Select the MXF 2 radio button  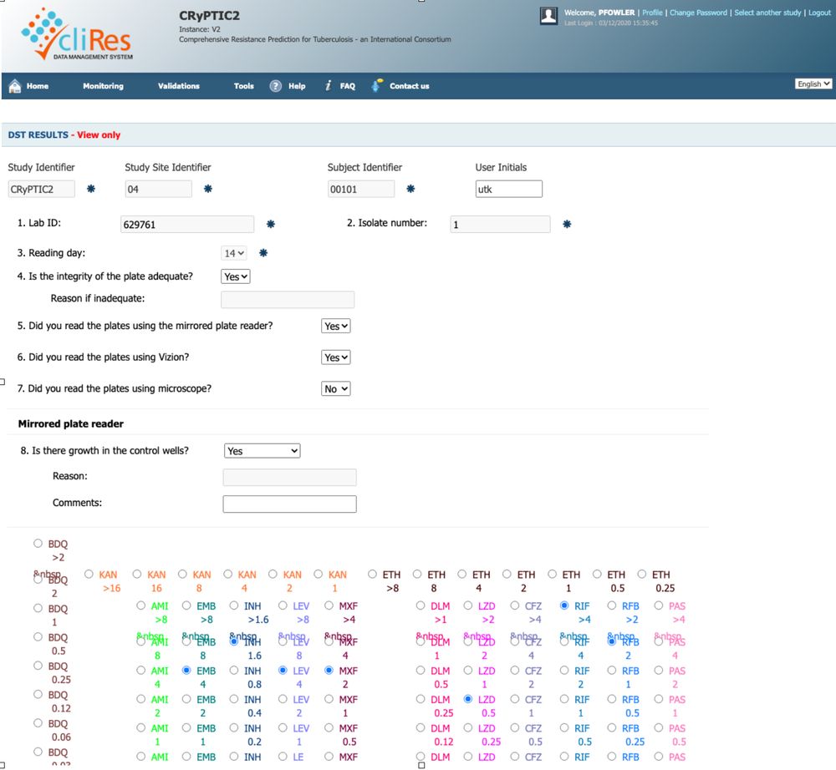pyautogui.click(x=329, y=671)
